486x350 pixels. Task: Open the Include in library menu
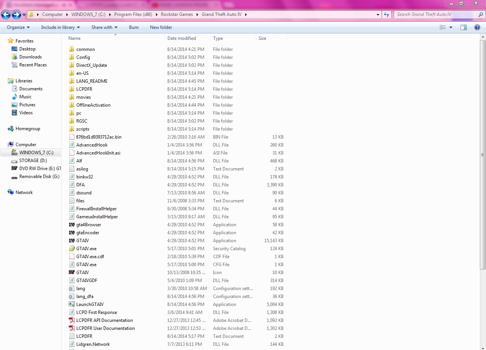pyautogui.click(x=60, y=27)
